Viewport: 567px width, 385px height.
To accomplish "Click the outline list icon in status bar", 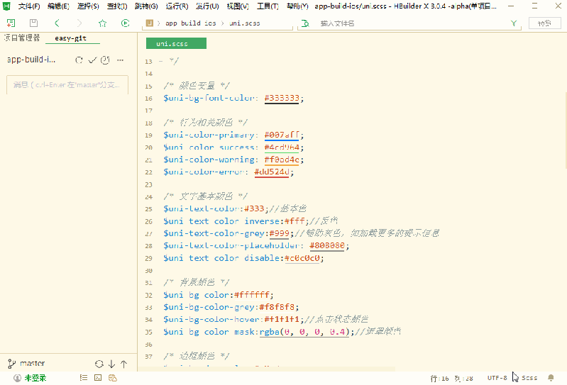I will [x=84, y=378].
